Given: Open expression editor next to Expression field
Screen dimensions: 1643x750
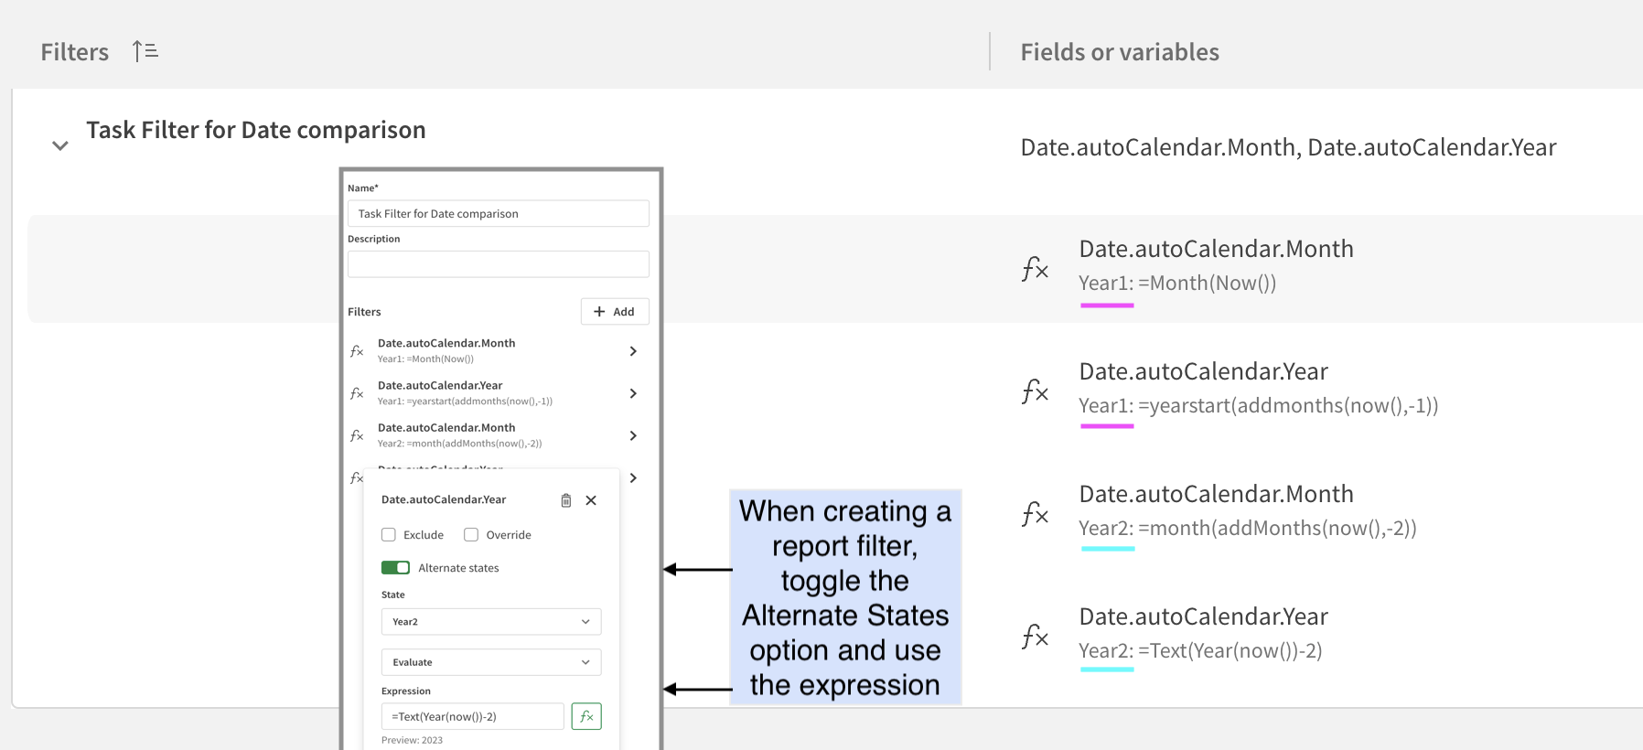Looking at the screenshot, I should click(586, 716).
